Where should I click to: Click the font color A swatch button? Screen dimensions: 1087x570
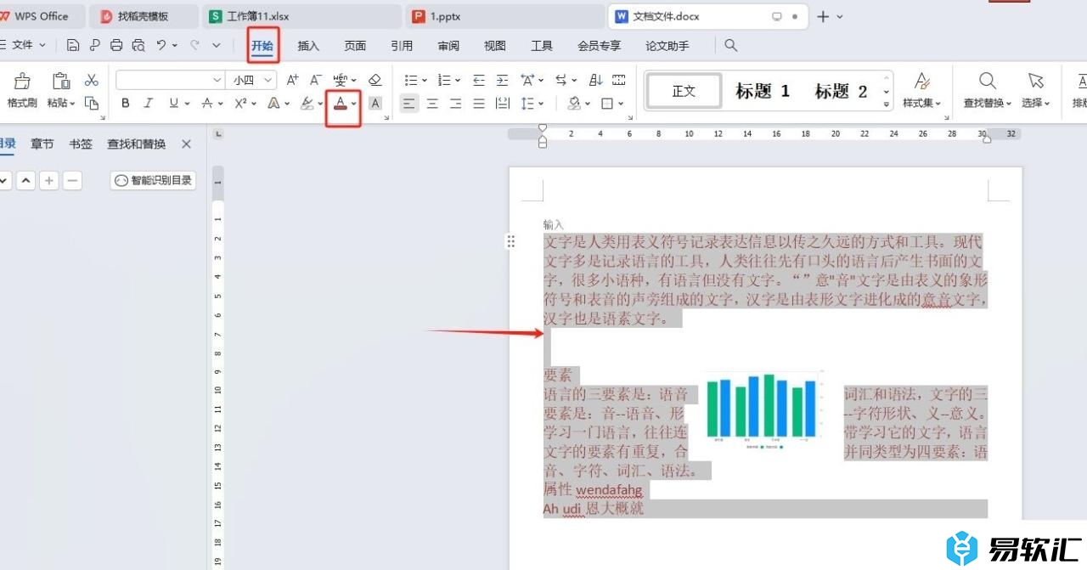pyautogui.click(x=340, y=103)
